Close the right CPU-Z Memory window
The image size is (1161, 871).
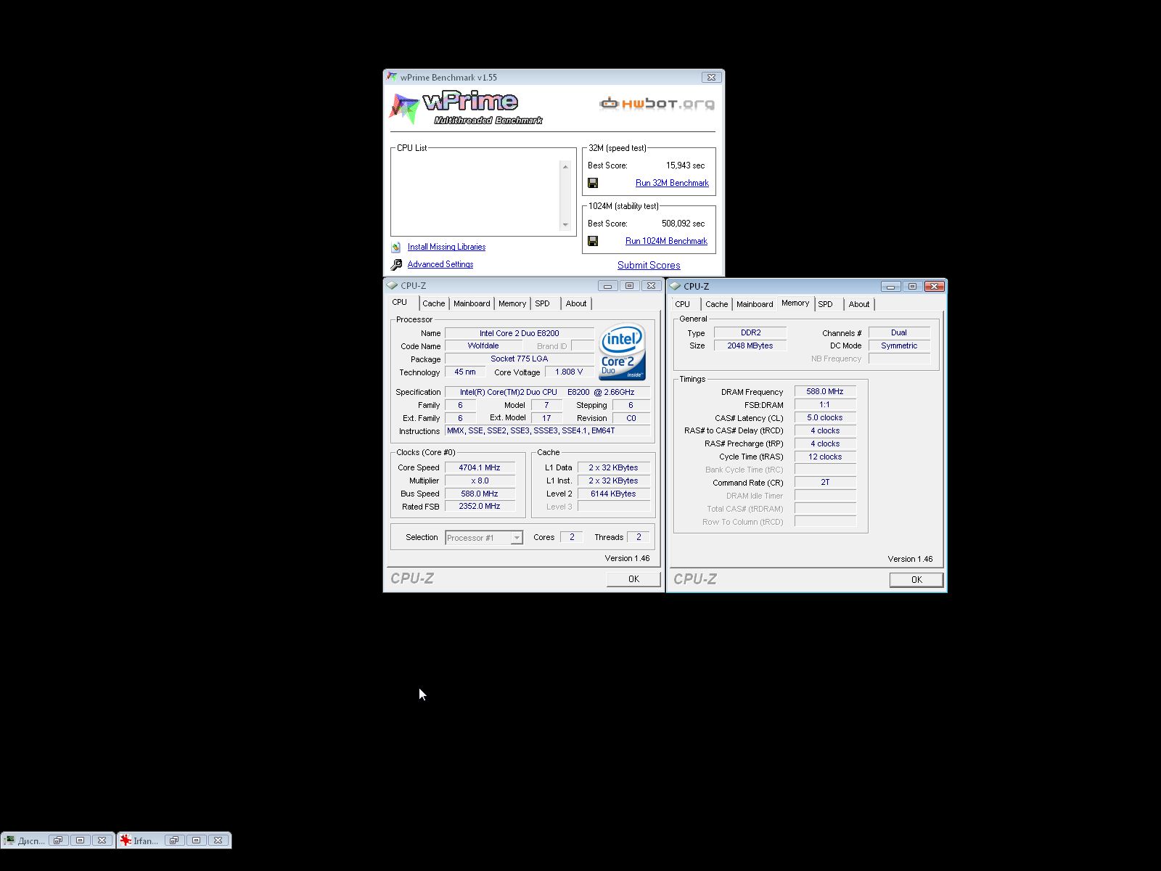tap(935, 286)
